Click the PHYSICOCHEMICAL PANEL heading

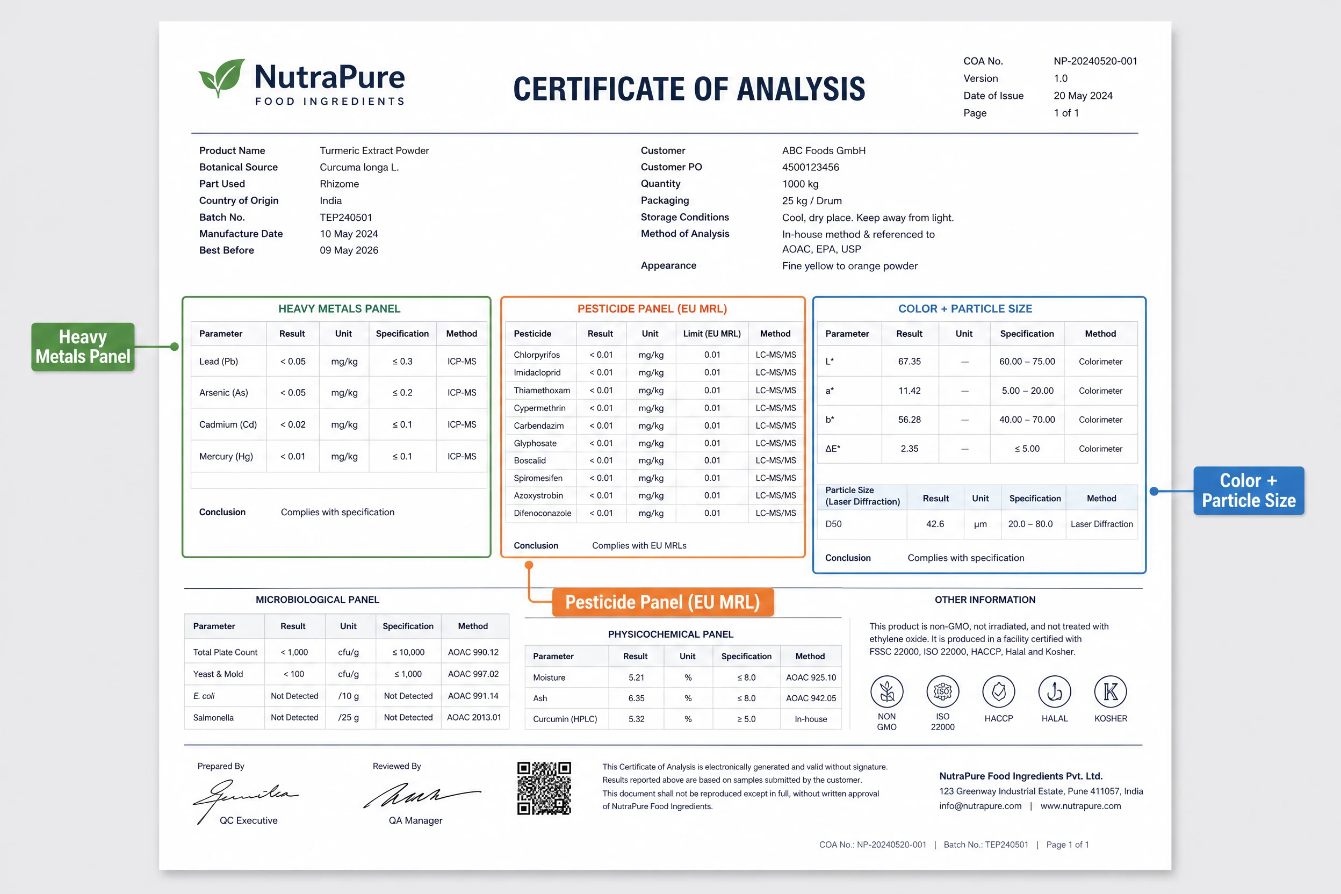[670, 634]
